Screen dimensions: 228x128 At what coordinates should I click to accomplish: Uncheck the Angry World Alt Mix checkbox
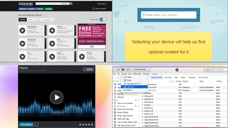[x=143, y=126]
